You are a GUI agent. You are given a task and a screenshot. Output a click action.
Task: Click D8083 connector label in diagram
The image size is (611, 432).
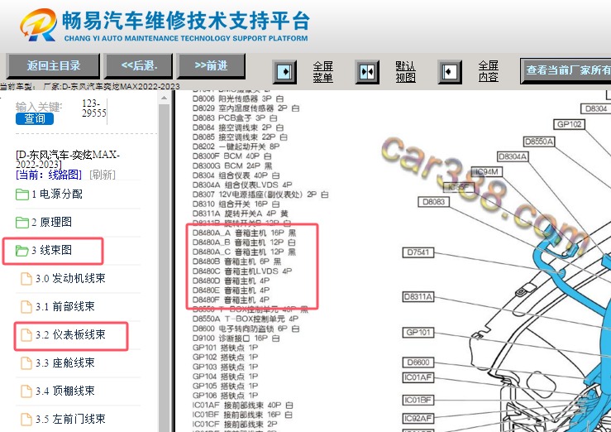[x=434, y=202]
